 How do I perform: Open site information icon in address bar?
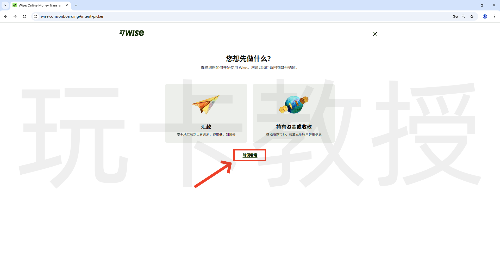[x=36, y=16]
